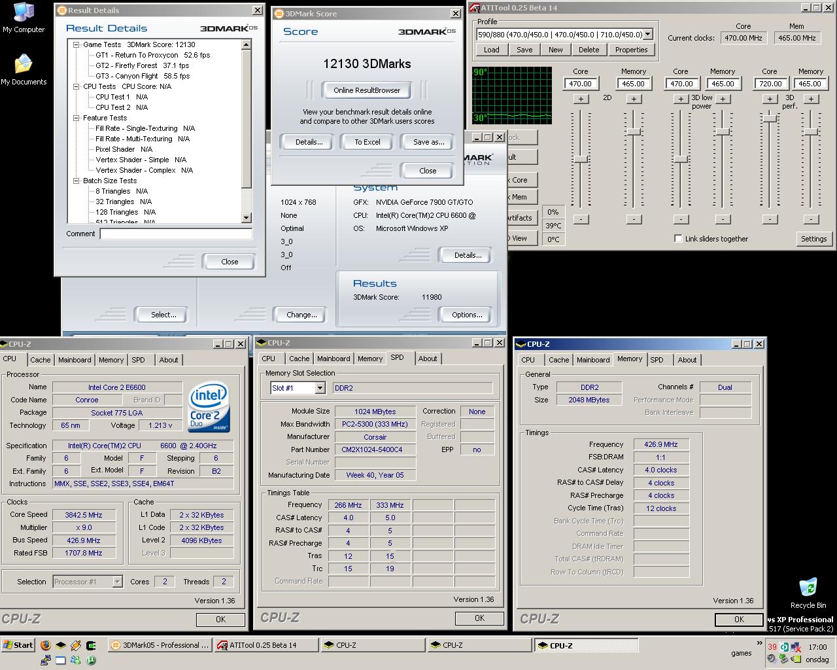Collapse the Batch Size Tests tree node
The image size is (837, 670).
pyautogui.click(x=77, y=181)
